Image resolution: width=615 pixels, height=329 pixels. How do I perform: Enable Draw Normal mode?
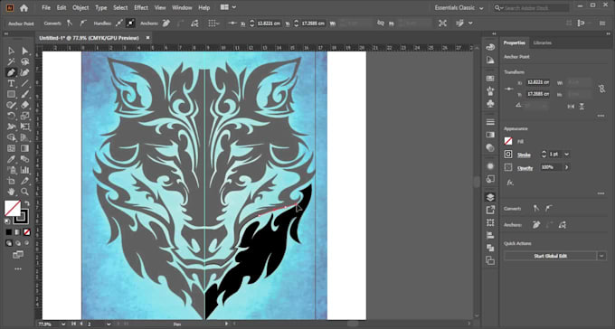click(x=9, y=243)
